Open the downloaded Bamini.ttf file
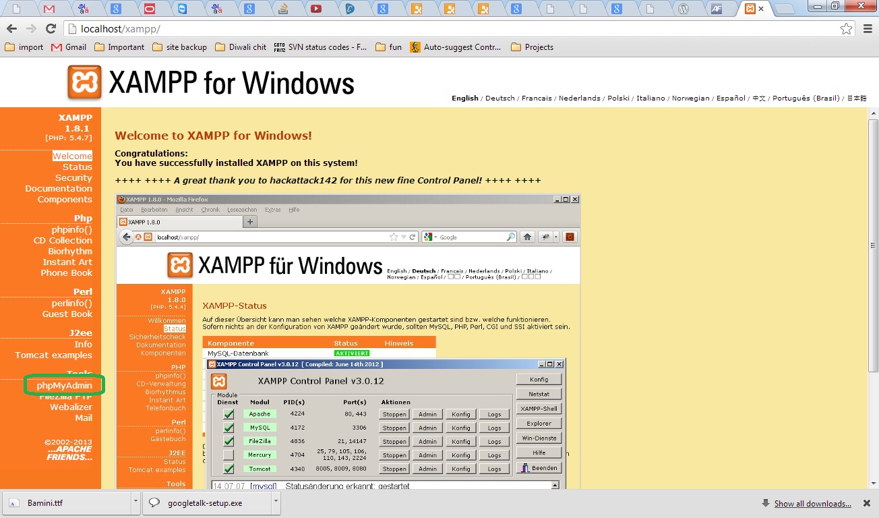Image resolution: width=879 pixels, height=518 pixels. pos(67,503)
